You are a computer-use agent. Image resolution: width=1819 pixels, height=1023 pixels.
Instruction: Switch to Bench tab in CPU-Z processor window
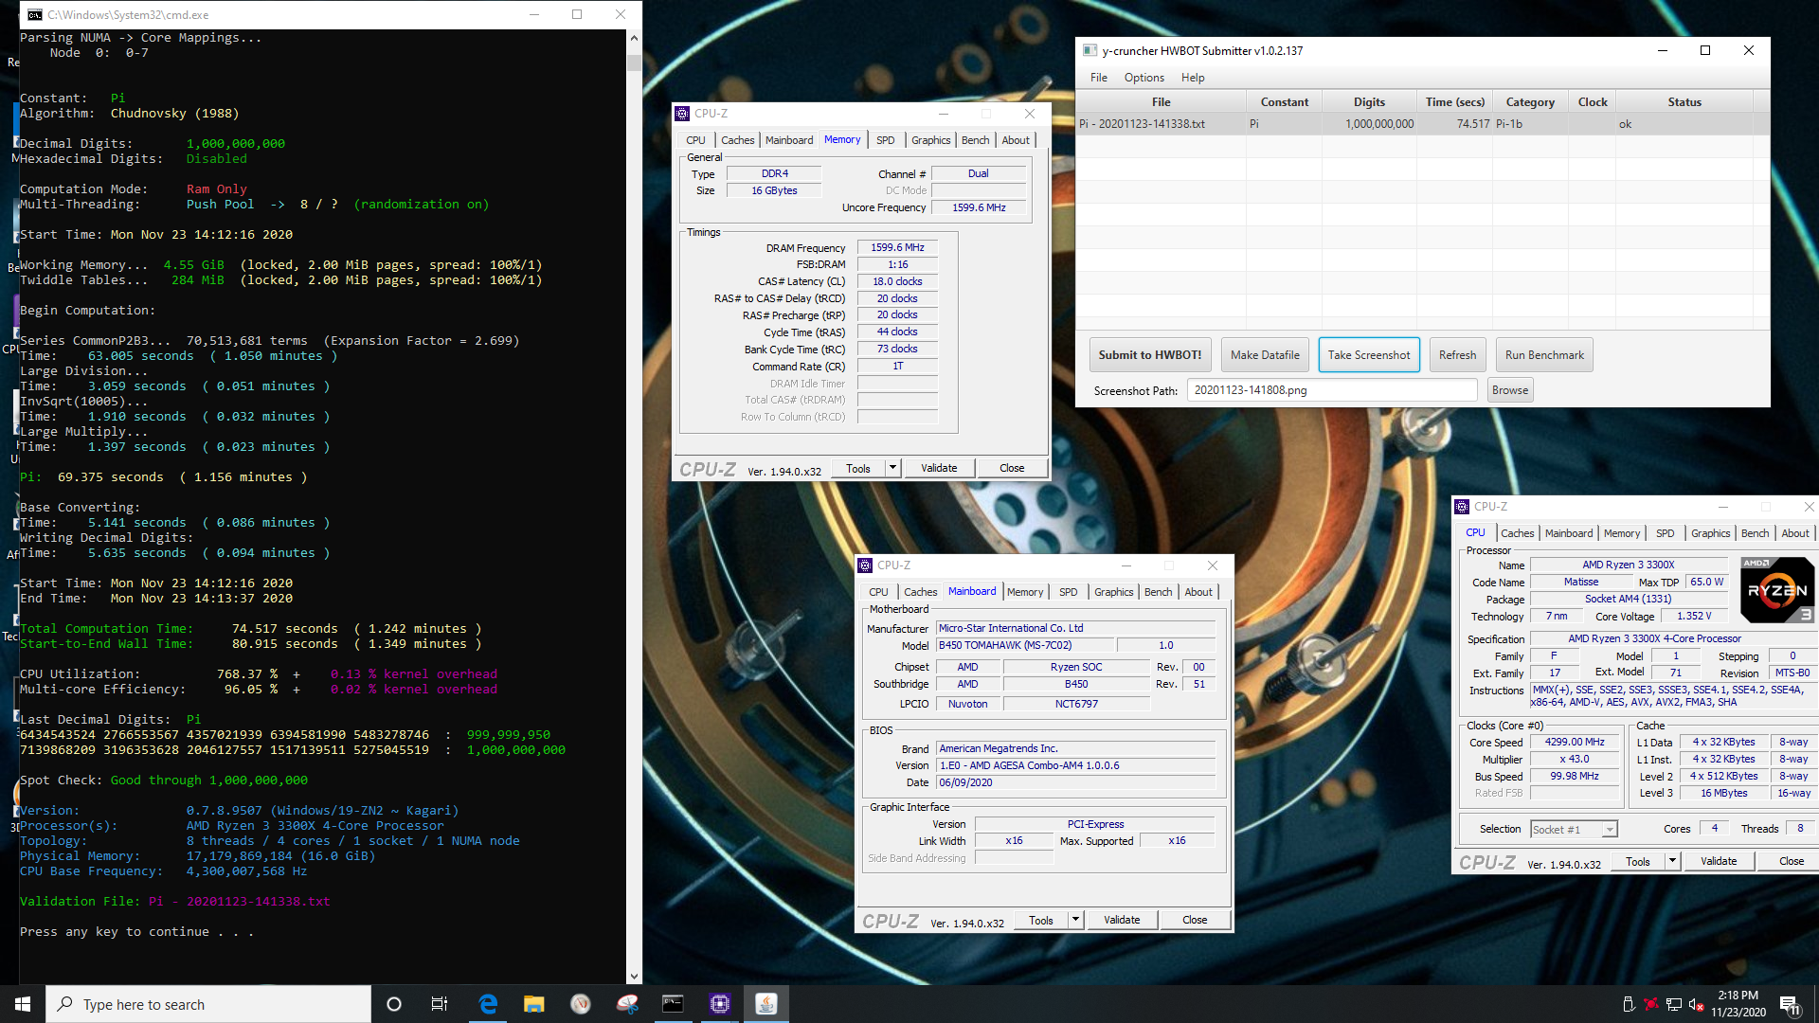coord(1755,533)
